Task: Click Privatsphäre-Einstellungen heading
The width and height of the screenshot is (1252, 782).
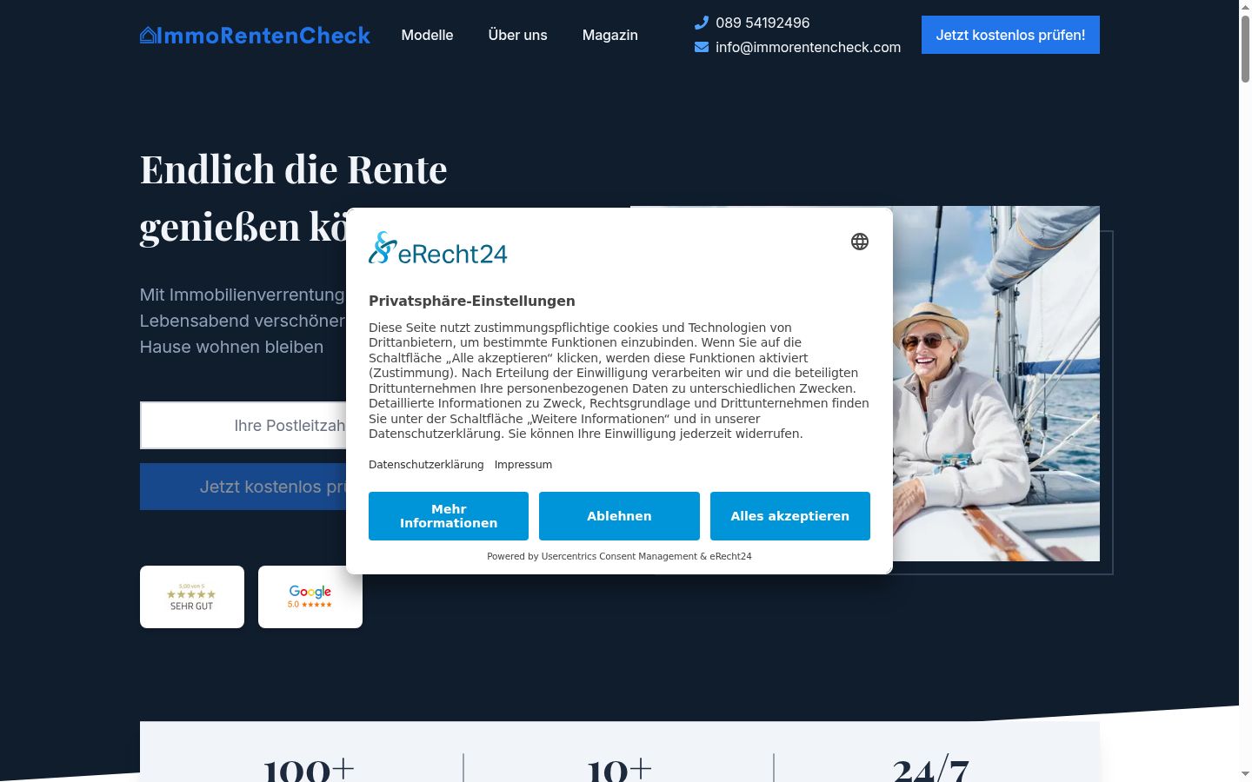Action: [472, 301]
